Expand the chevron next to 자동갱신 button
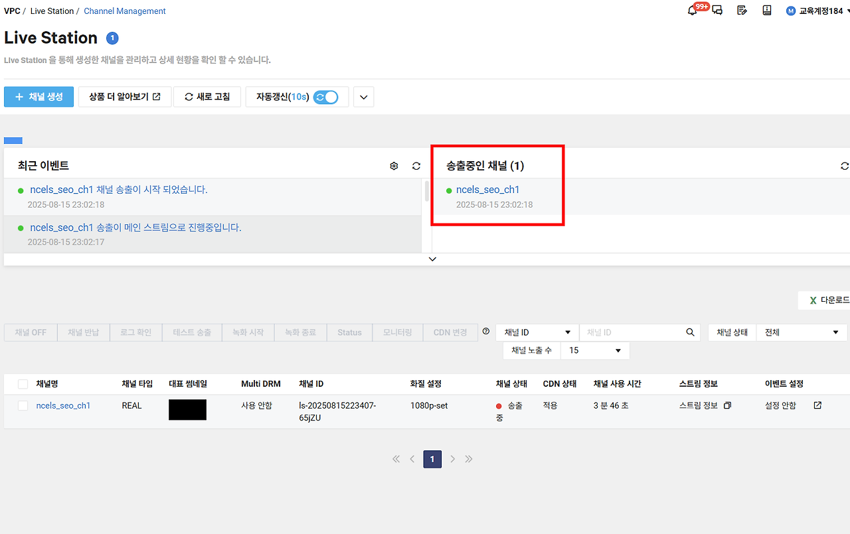 click(363, 96)
